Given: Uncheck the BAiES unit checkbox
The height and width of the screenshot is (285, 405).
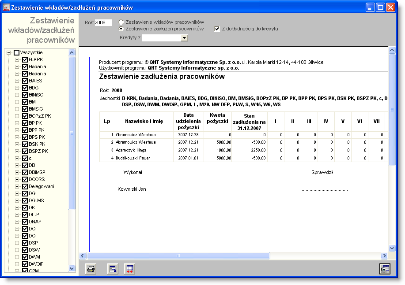Looking at the screenshot, I should tap(25, 81).
